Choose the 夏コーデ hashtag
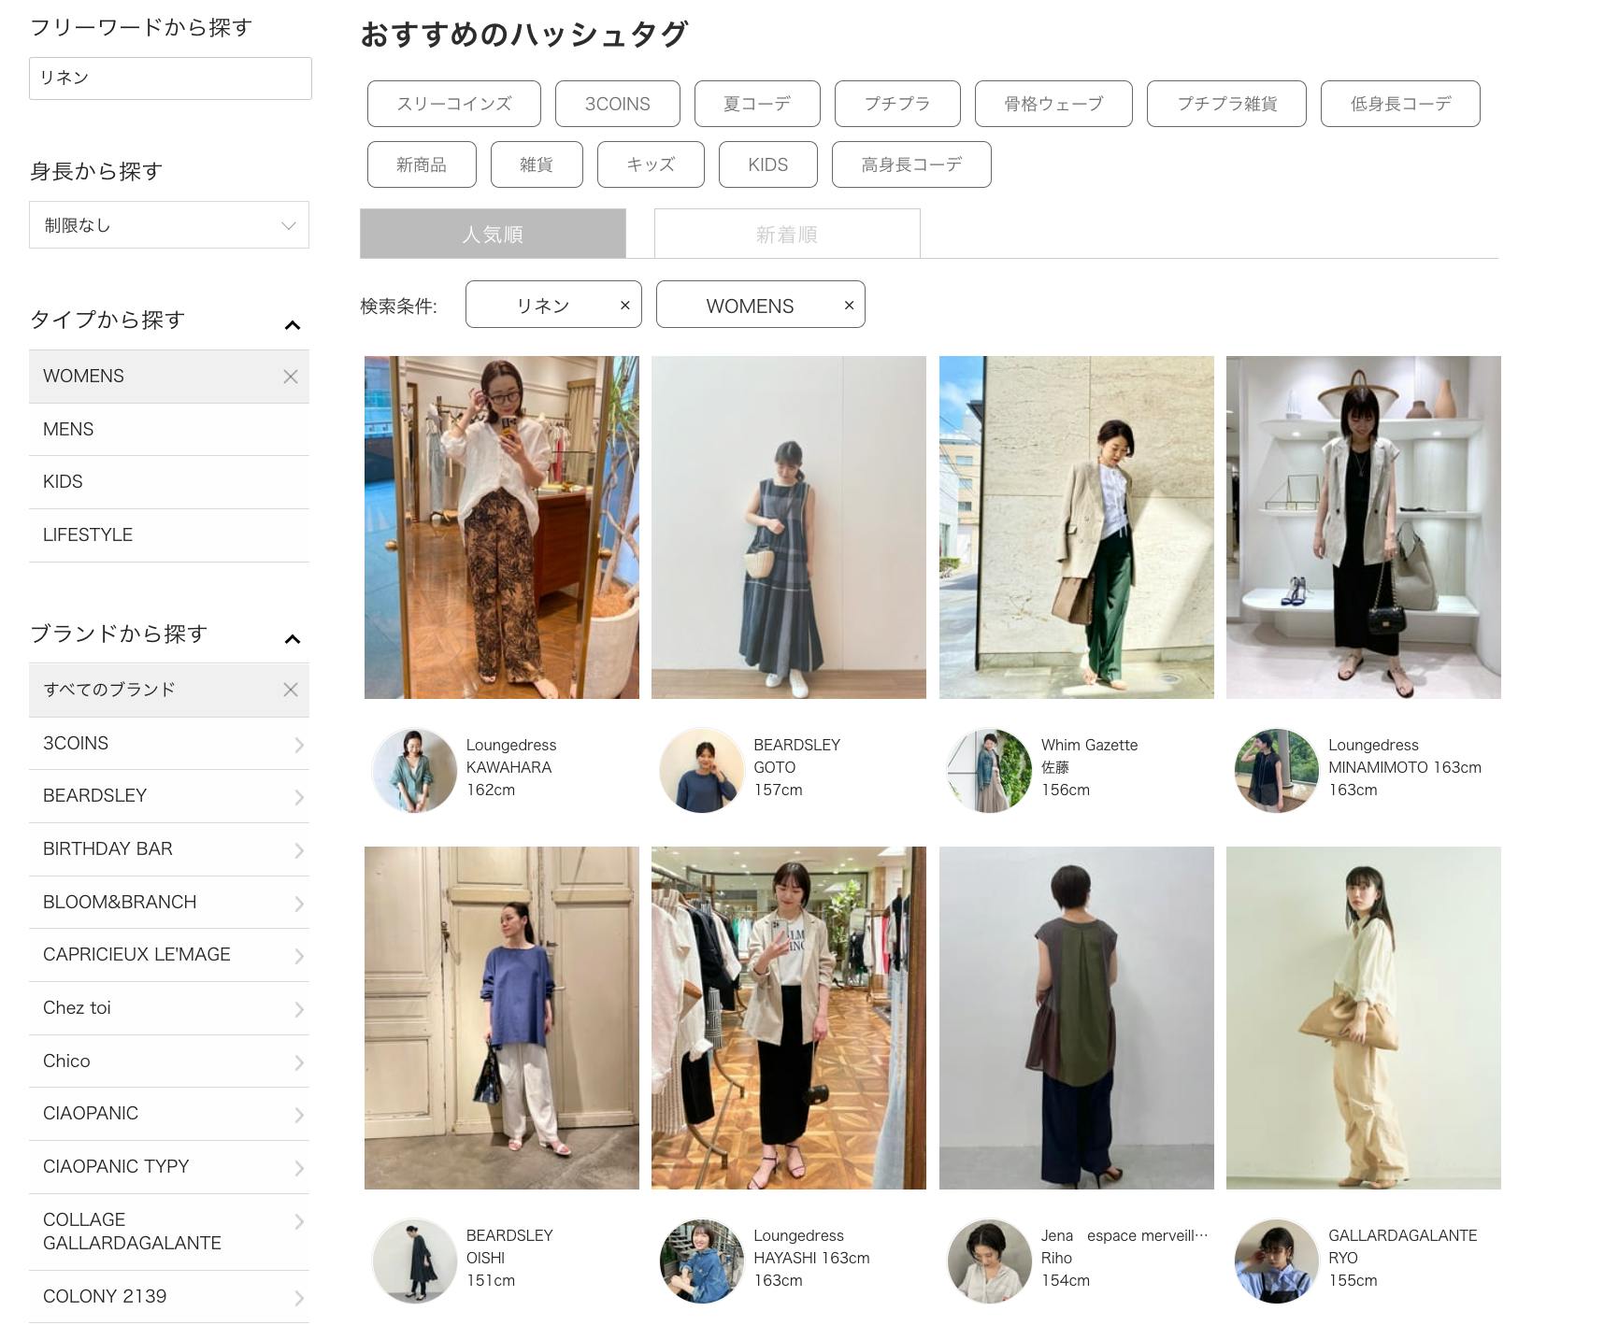Screen dimensions: 1604x1325 click(757, 104)
